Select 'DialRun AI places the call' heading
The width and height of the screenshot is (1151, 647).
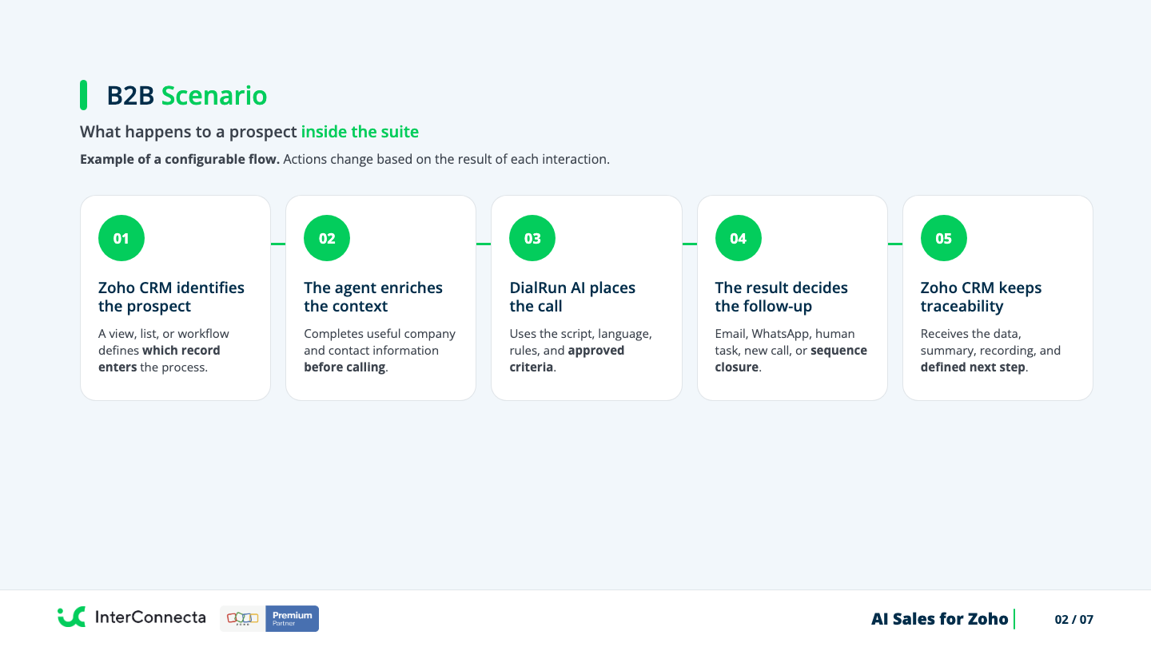(572, 297)
